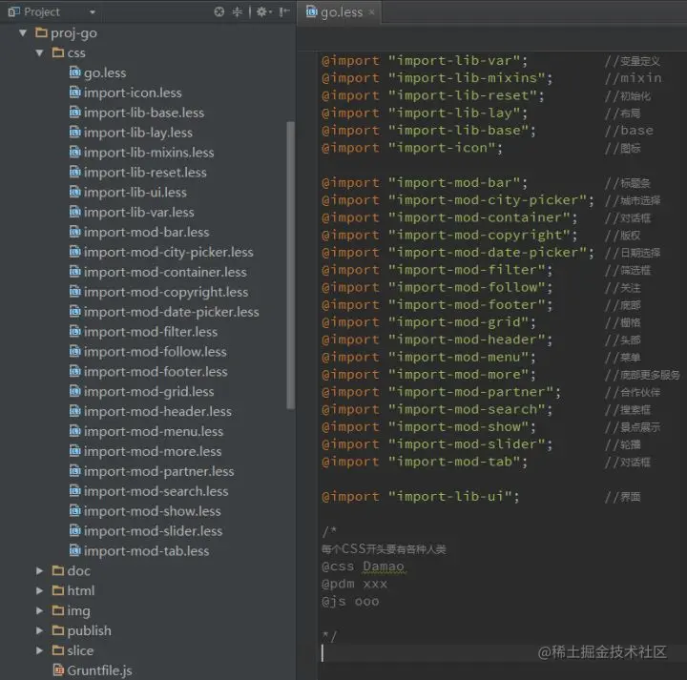Click the "import-lib-var" import line in editor

pyautogui.click(x=425, y=60)
